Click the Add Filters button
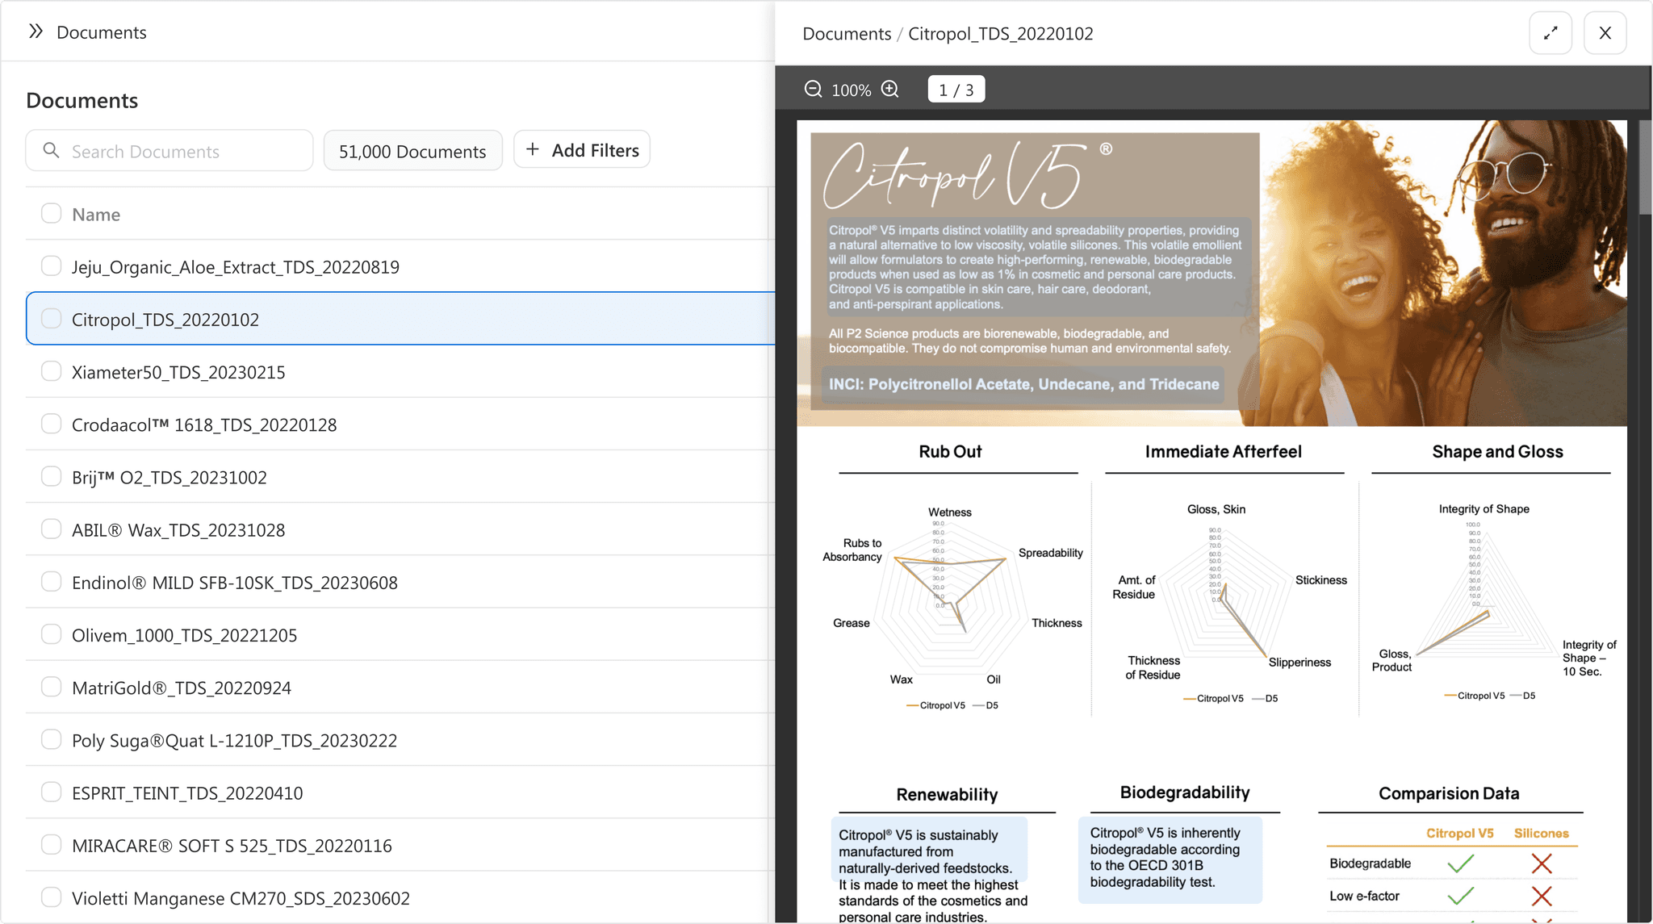 [582, 150]
